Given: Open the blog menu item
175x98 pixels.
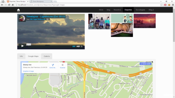Looking at the screenshot, I should click(108, 10).
